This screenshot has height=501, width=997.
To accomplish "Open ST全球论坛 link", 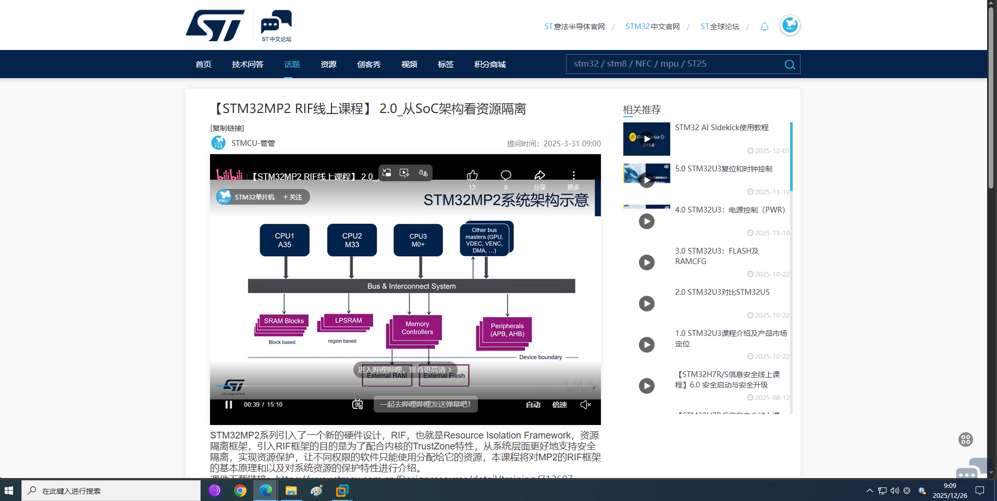I will (x=720, y=27).
